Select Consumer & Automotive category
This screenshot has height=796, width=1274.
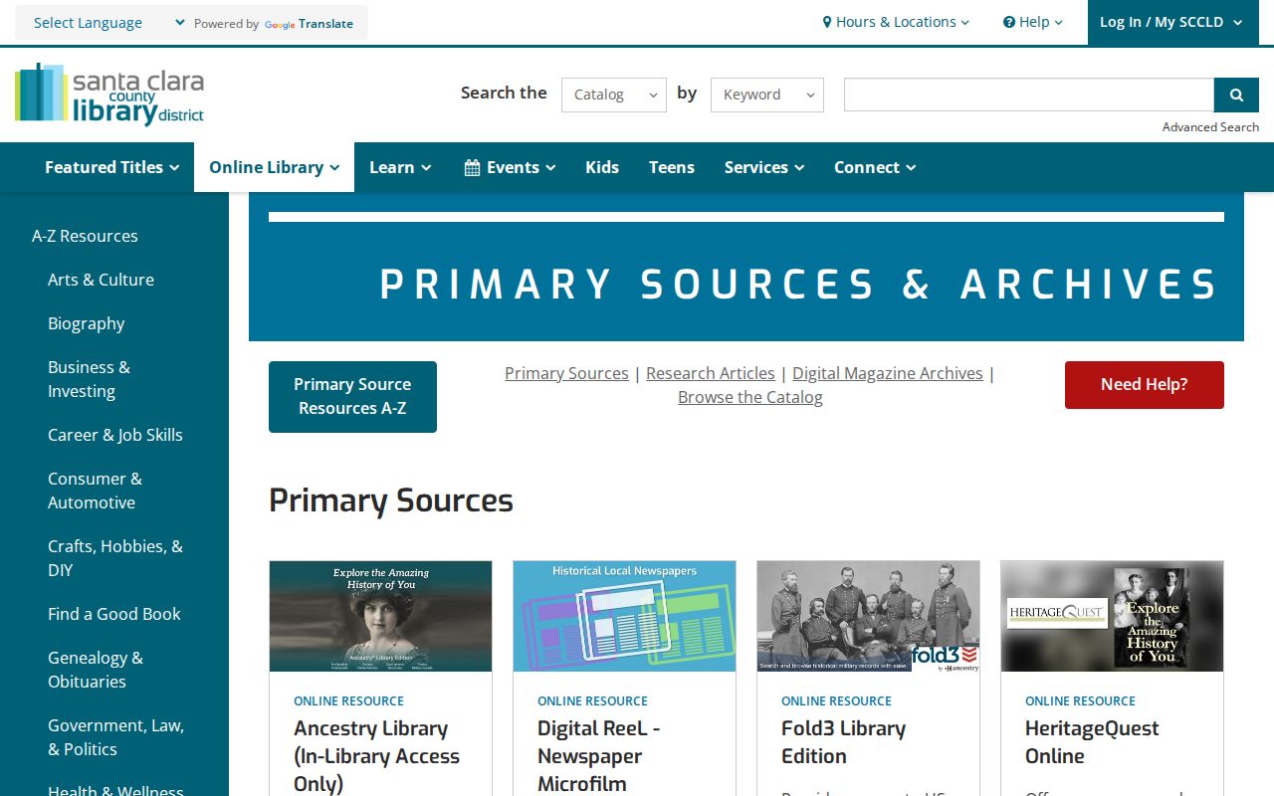point(95,491)
